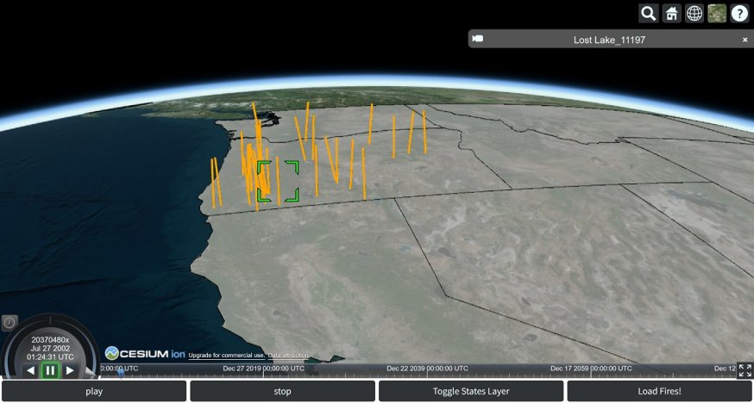Click the fullscreen toggle icon

tap(745, 370)
